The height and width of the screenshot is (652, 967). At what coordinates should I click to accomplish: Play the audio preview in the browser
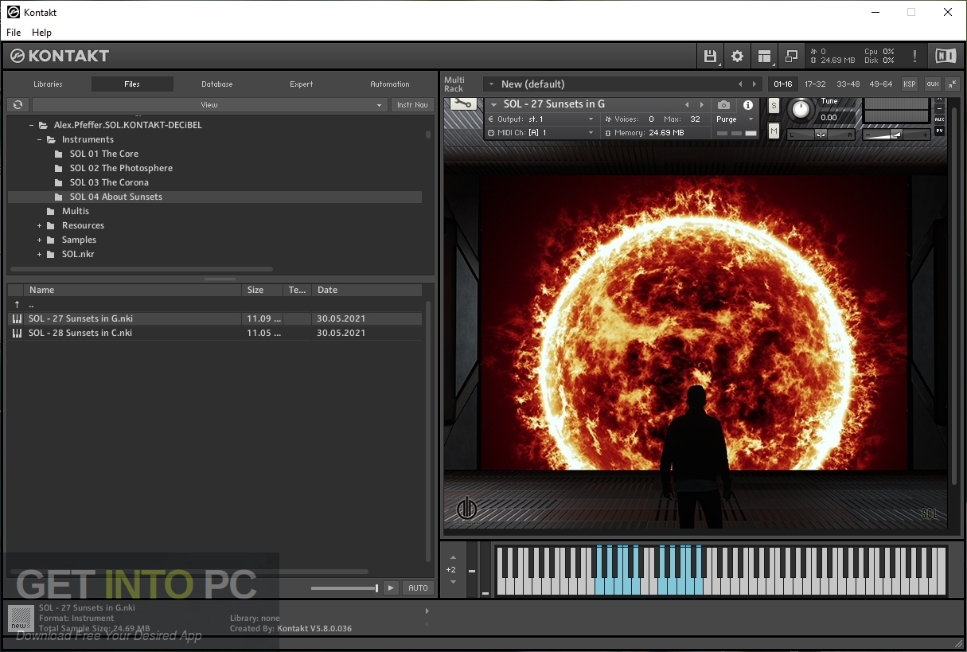[390, 588]
